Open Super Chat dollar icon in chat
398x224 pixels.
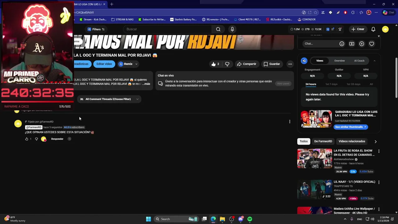[352, 44]
